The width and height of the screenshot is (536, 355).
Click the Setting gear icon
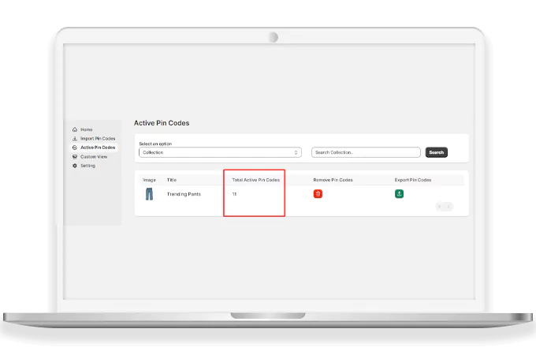[75, 166]
